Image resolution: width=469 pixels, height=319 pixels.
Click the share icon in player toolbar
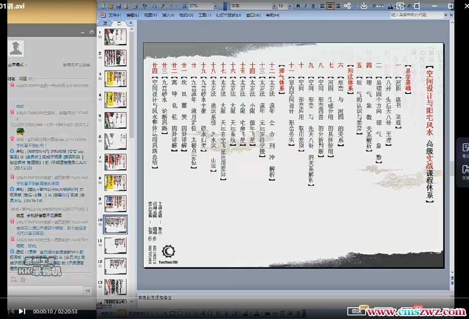347,6
